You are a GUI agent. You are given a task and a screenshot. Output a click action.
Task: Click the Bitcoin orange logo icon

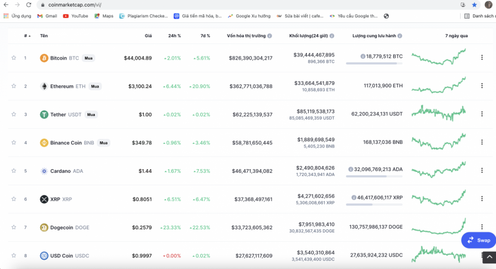(x=44, y=58)
